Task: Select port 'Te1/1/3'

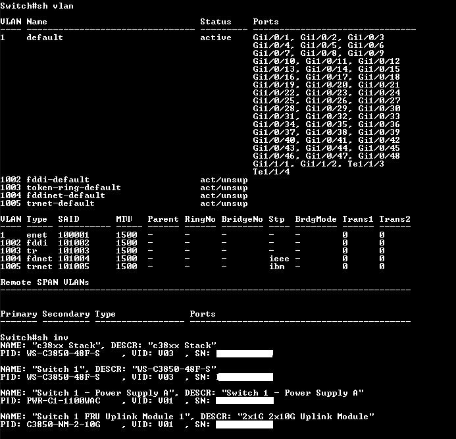Action: pyautogui.click(x=366, y=163)
